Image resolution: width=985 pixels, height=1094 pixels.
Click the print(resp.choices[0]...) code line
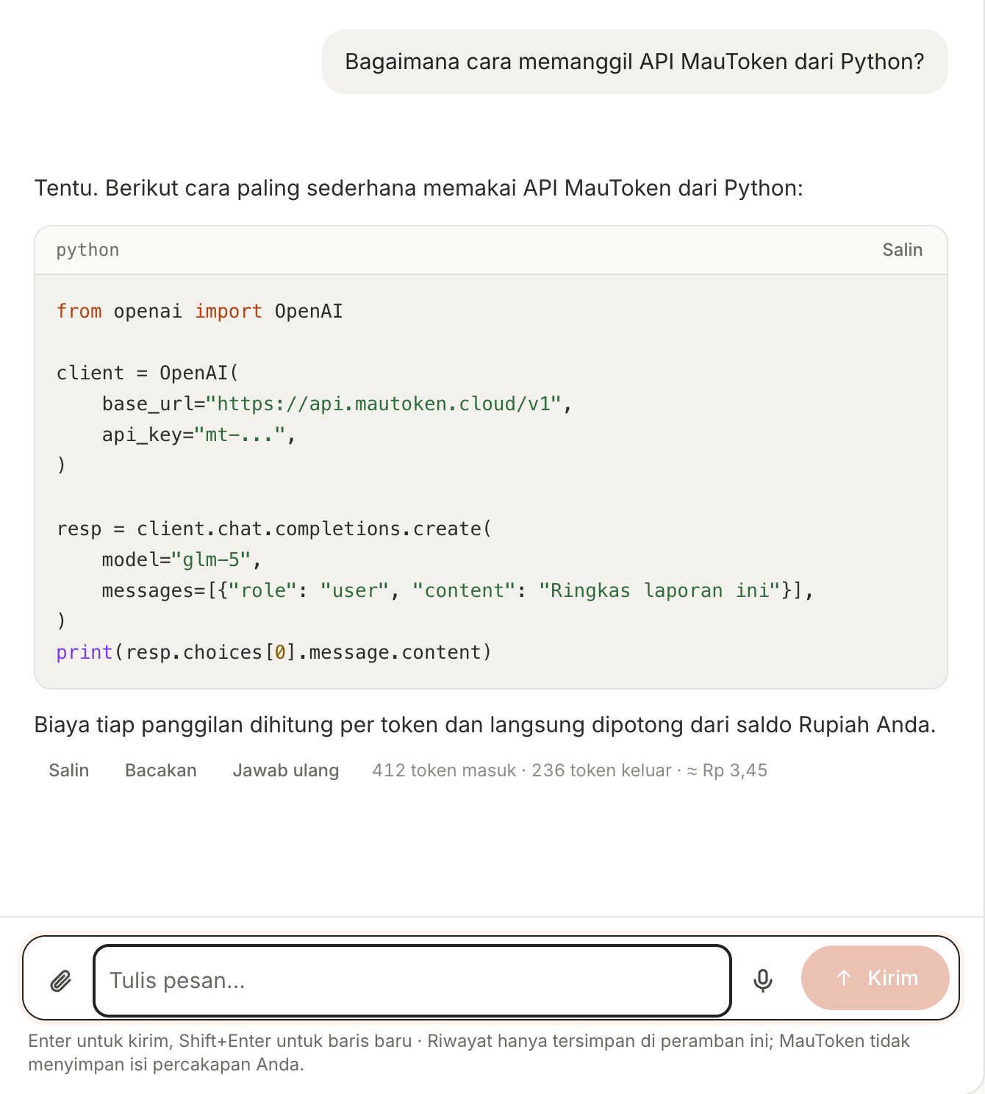coord(273,652)
